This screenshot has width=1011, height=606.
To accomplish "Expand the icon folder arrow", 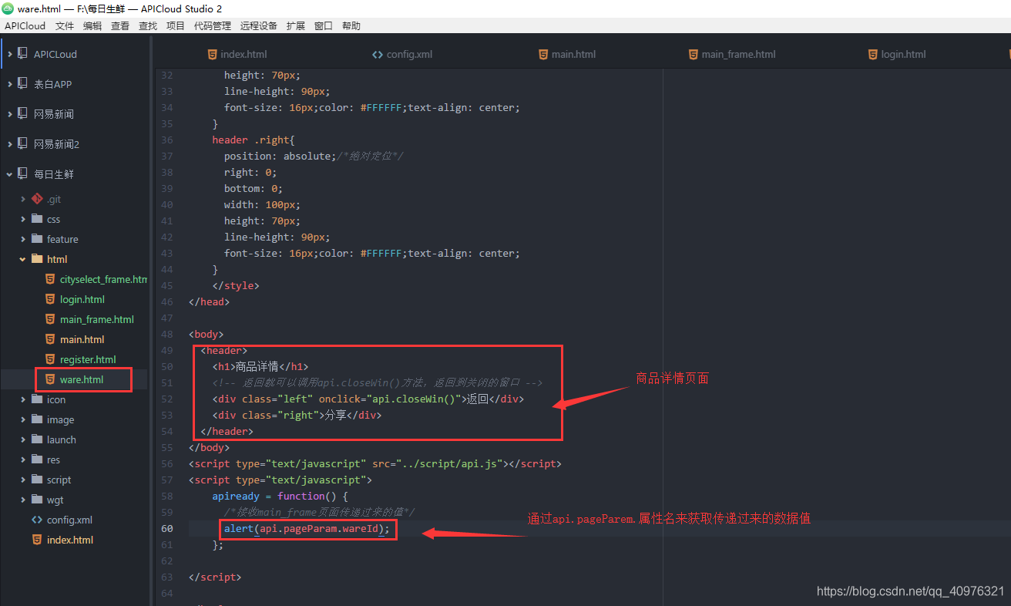I will click(23, 399).
